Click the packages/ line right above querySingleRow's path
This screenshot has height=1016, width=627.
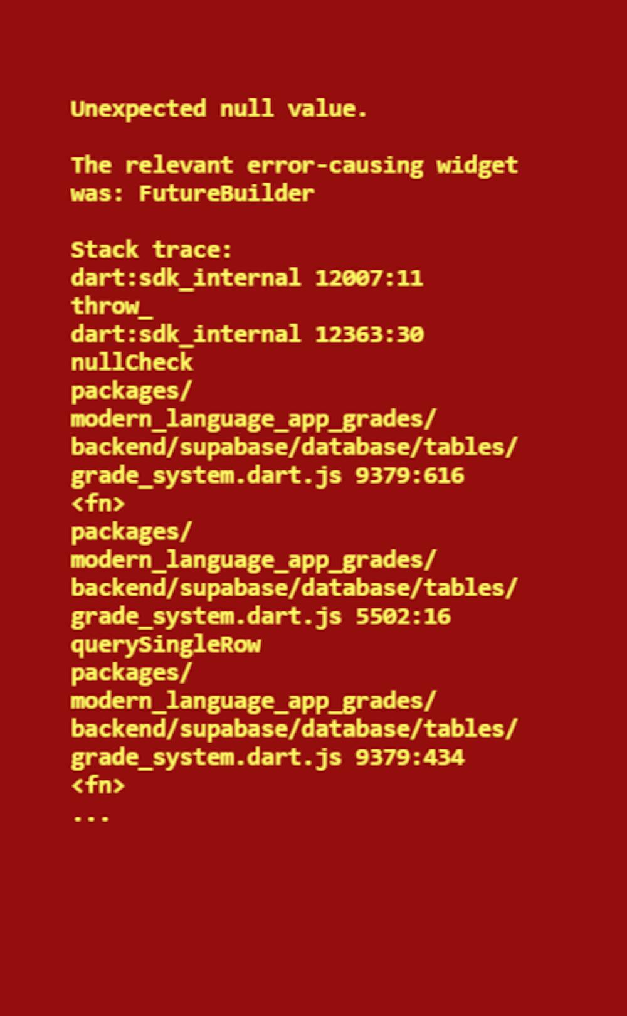point(131,532)
